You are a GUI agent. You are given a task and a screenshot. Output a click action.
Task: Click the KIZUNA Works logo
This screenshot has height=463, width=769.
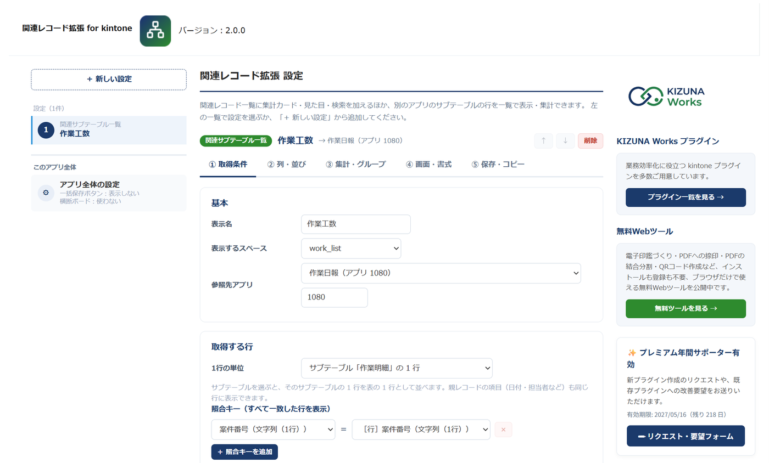(x=666, y=97)
